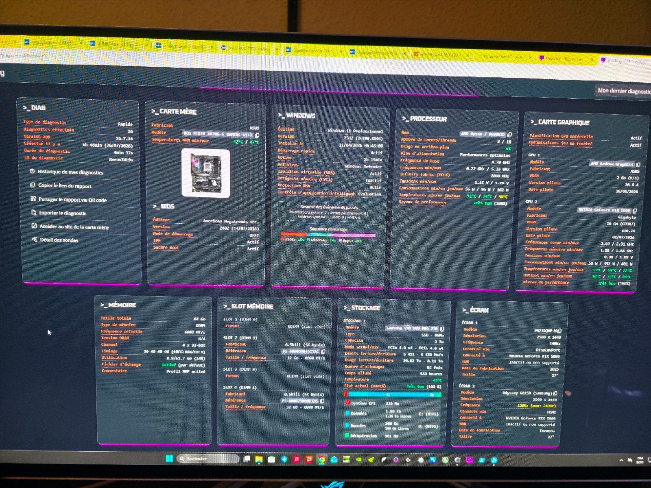Click the copy icon beside Copier le lien du rapport
This screenshot has width=651, height=488.
[x=33, y=185]
